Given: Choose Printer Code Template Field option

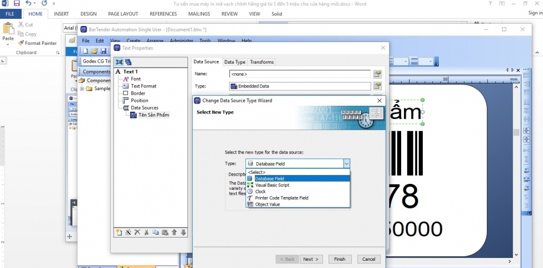Looking at the screenshot, I should 298,198.
